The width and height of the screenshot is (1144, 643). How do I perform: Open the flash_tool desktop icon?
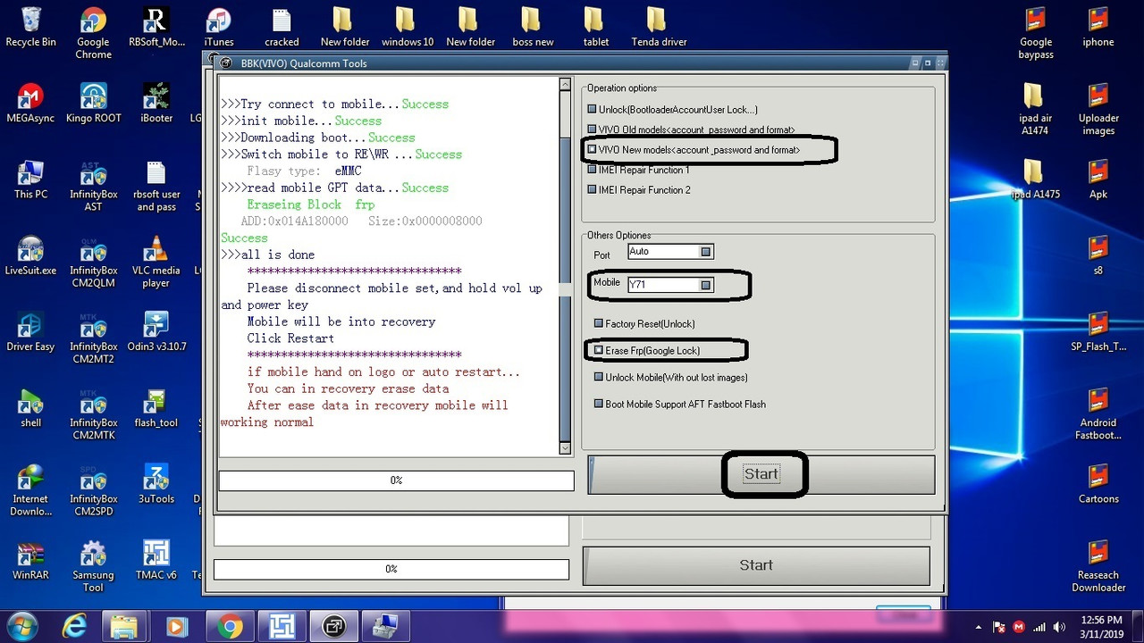[x=156, y=408]
